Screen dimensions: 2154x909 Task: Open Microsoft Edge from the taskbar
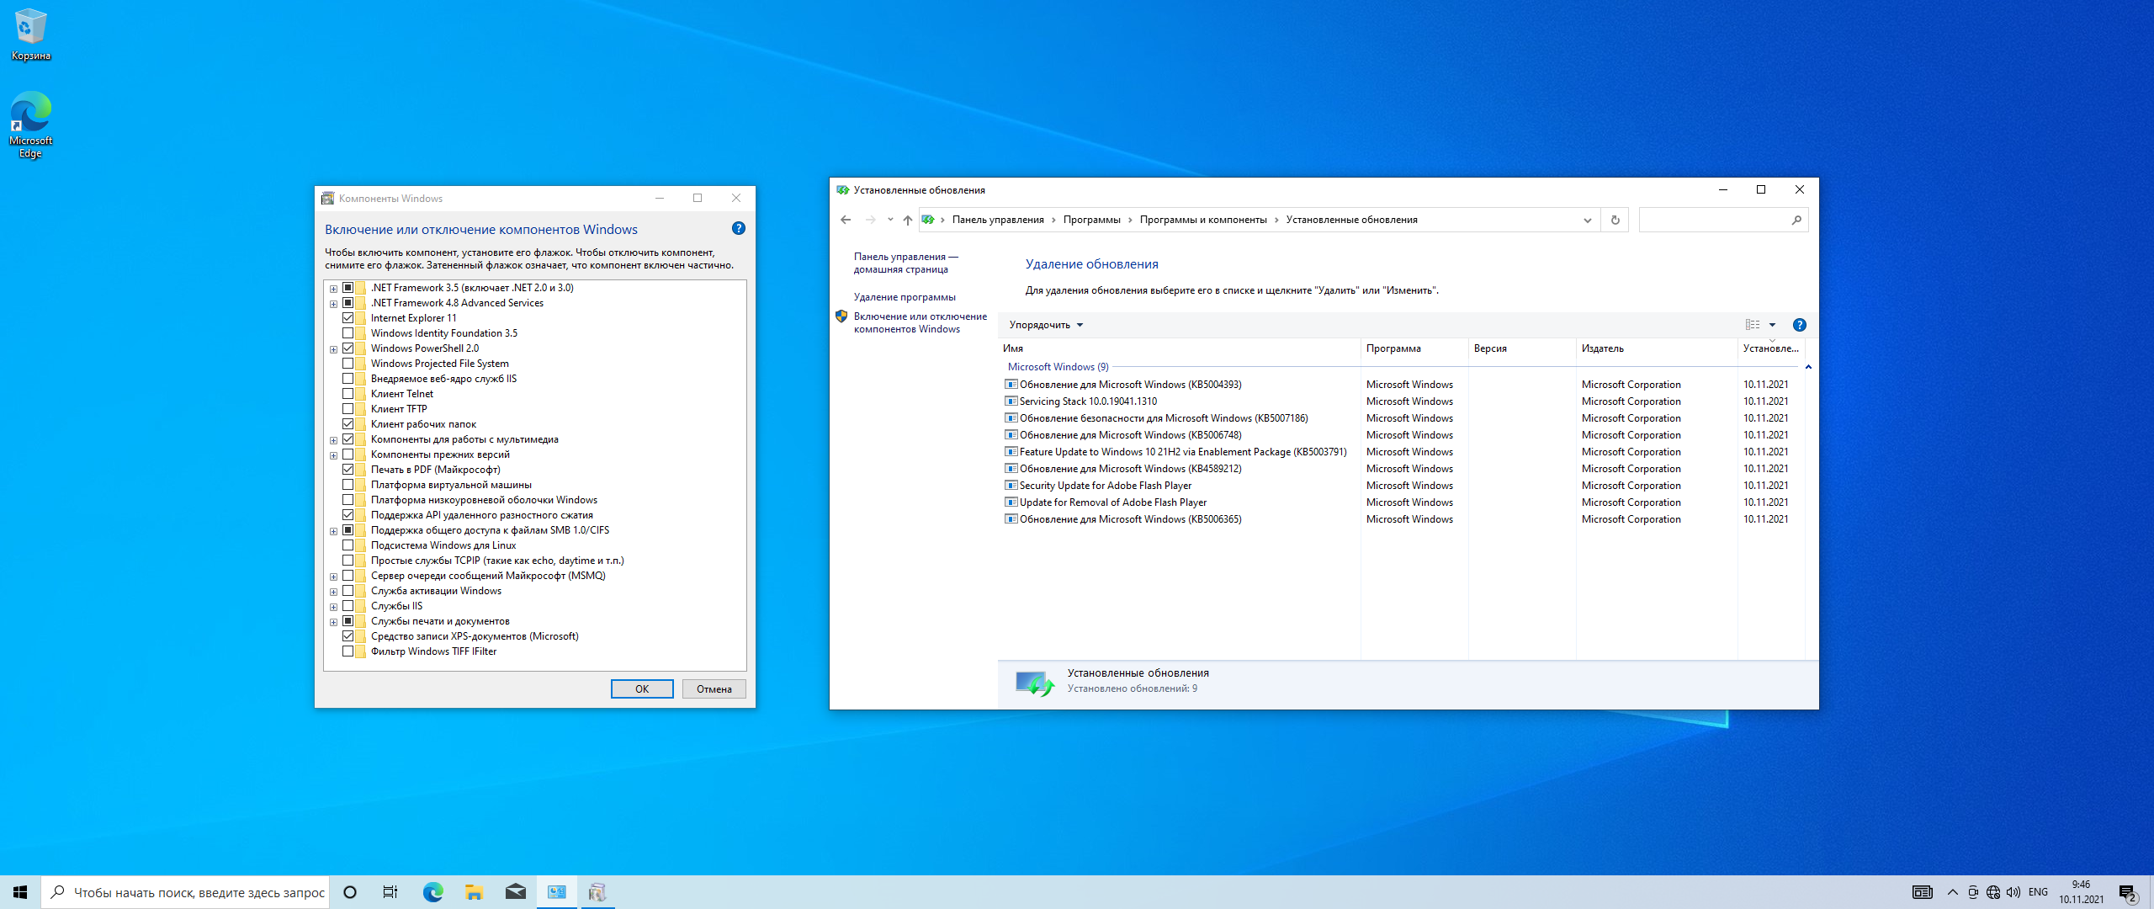coord(432,892)
